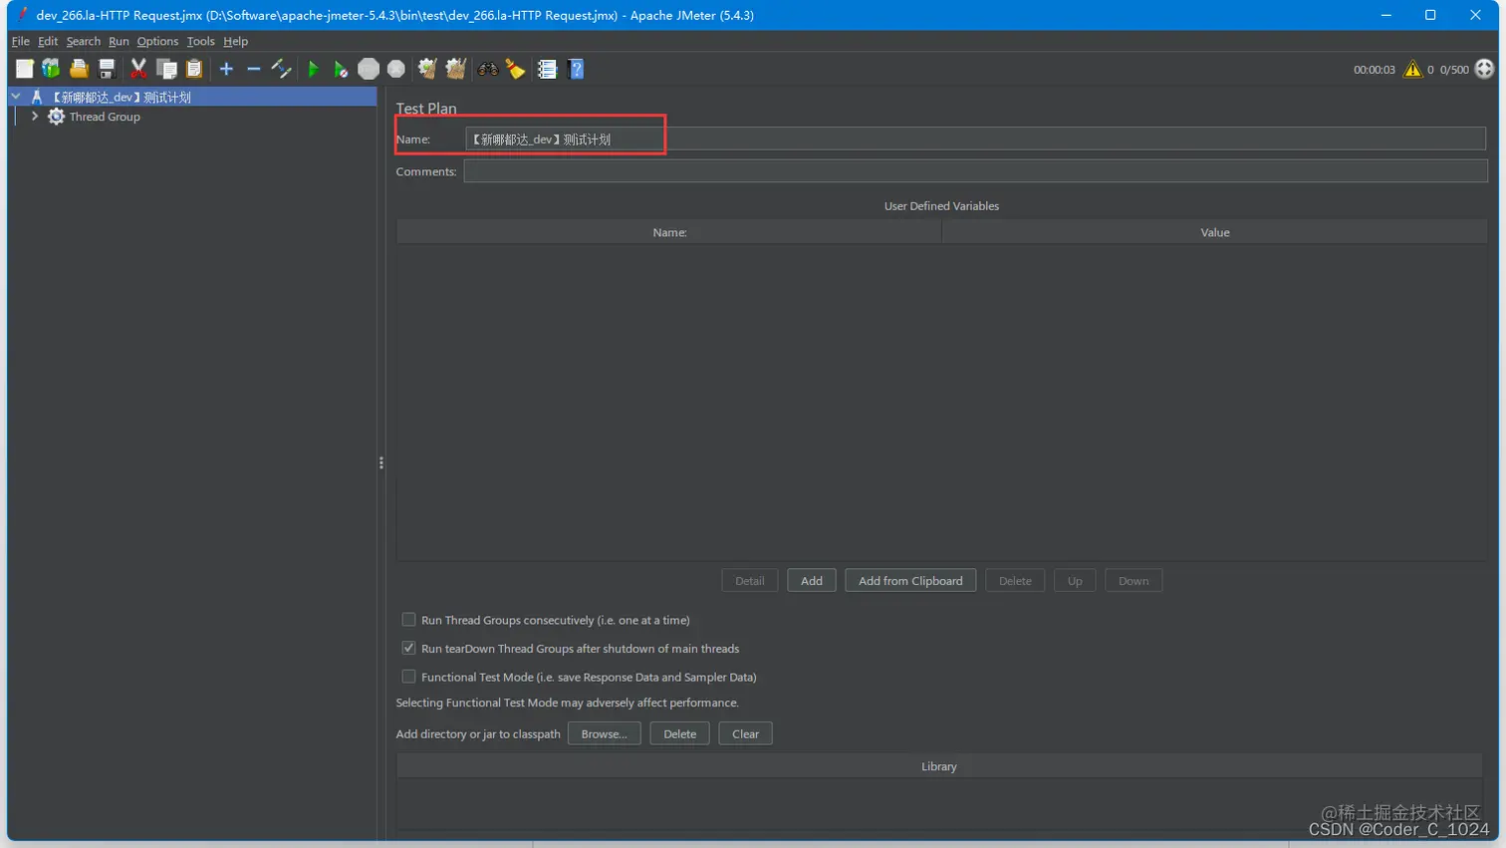Click Delete next to Browse button
Viewport: 1506px width, 848px height.
tap(679, 733)
